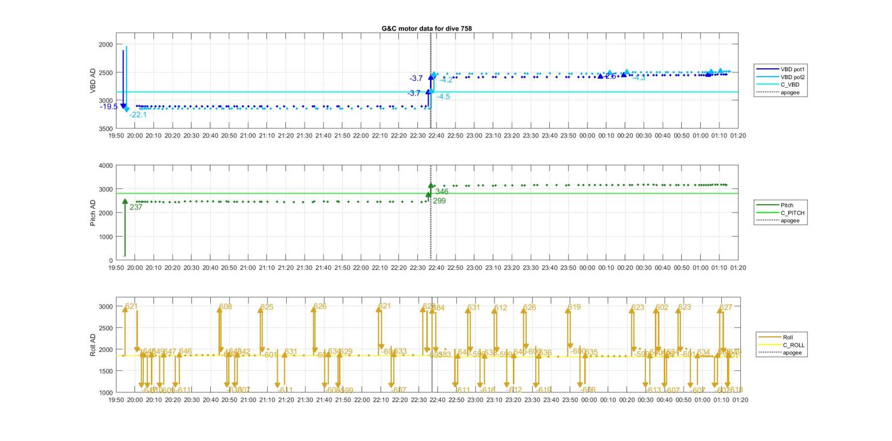Click the 'C_VBD' legend label
Viewport: 892px width, 441px height.
pos(790,85)
